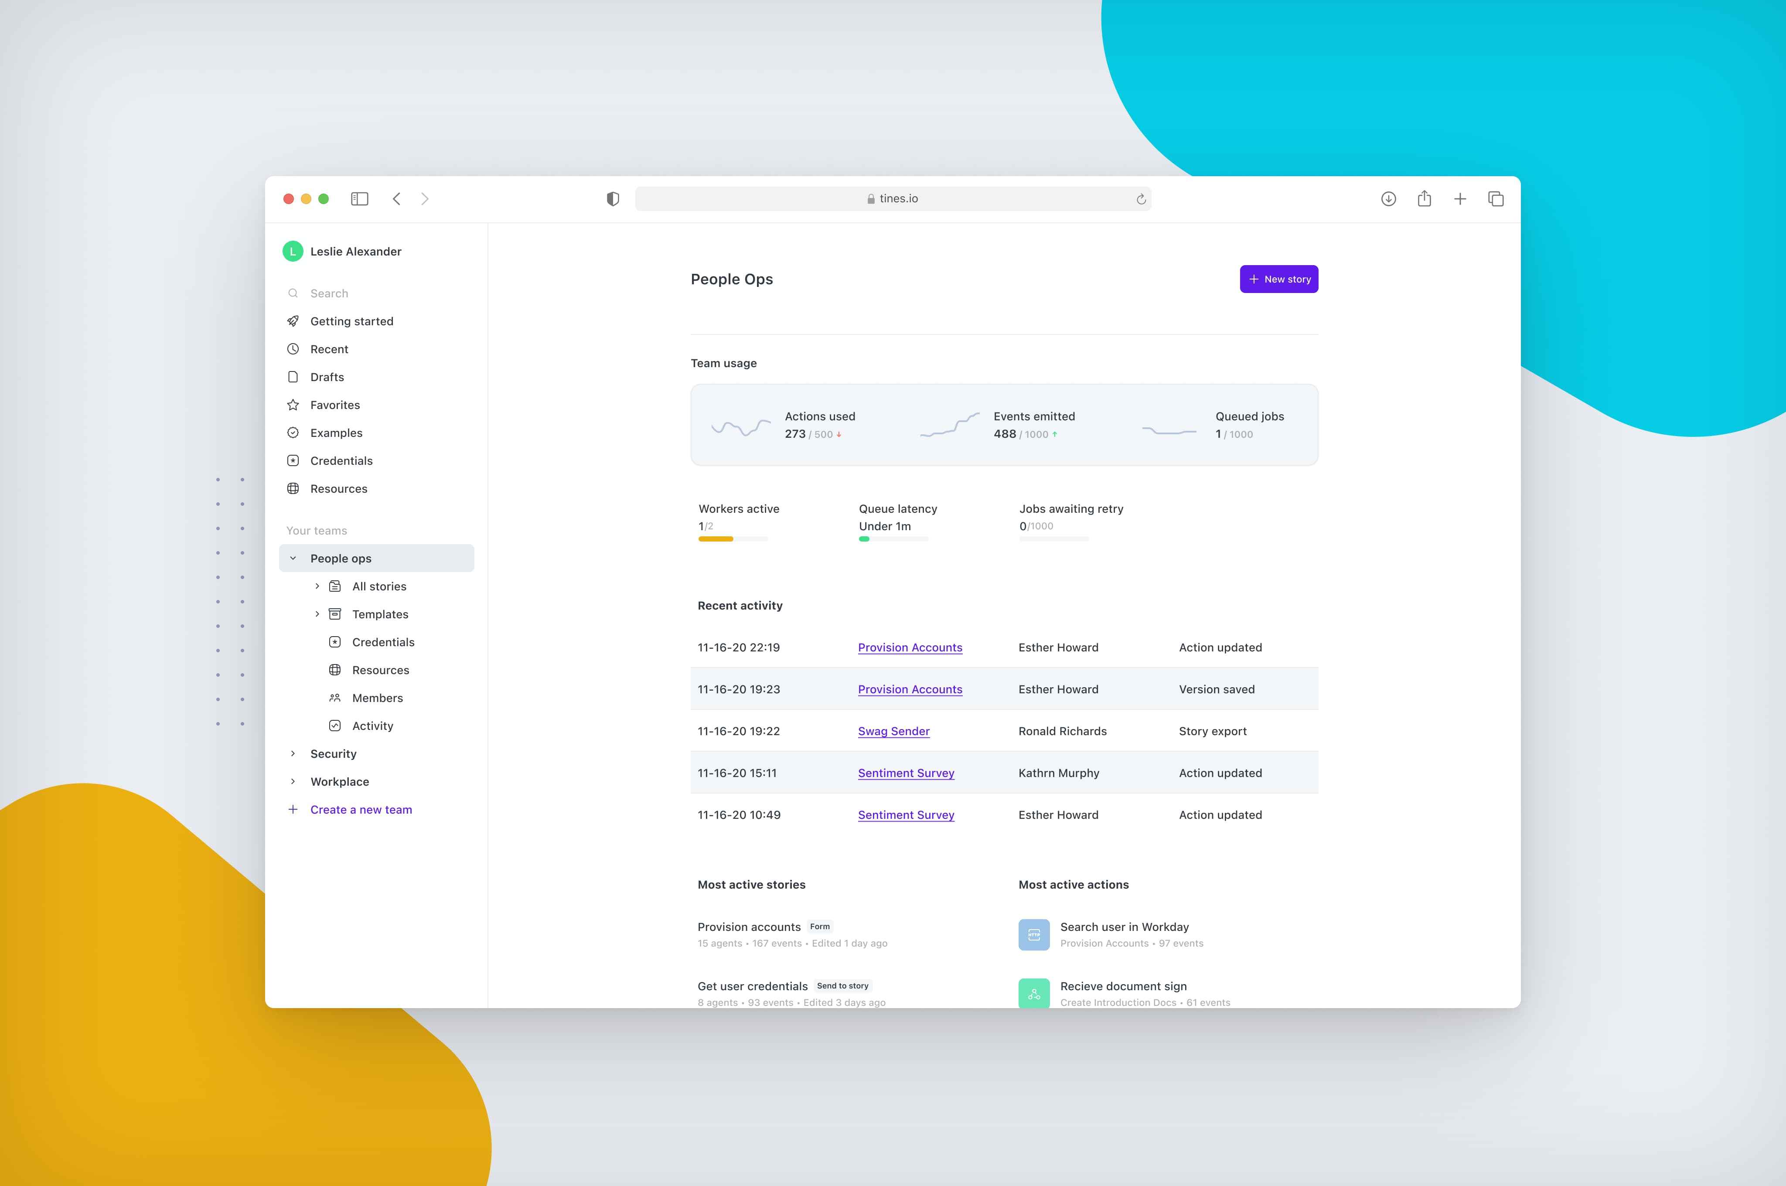
Task: Click the Queued jobs sparkline
Action: [x=1169, y=430]
